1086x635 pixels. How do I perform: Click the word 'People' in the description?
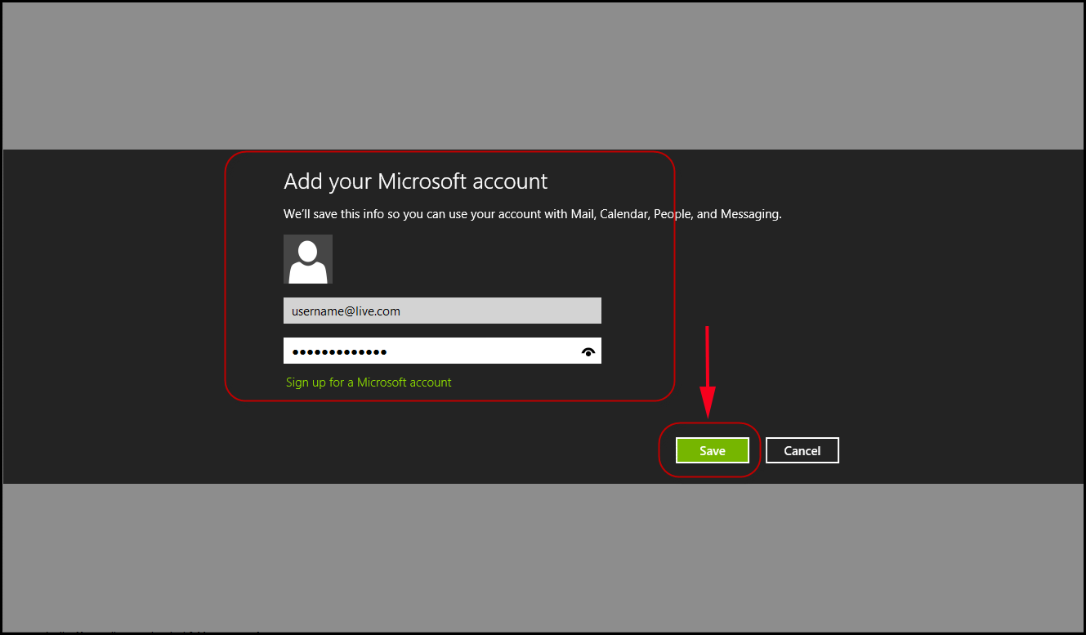[x=673, y=214]
